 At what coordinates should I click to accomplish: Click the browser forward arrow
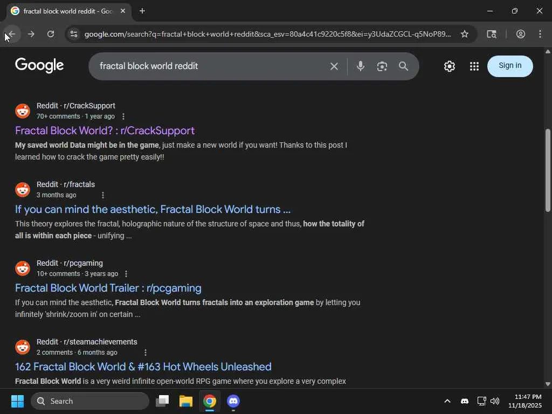(31, 34)
